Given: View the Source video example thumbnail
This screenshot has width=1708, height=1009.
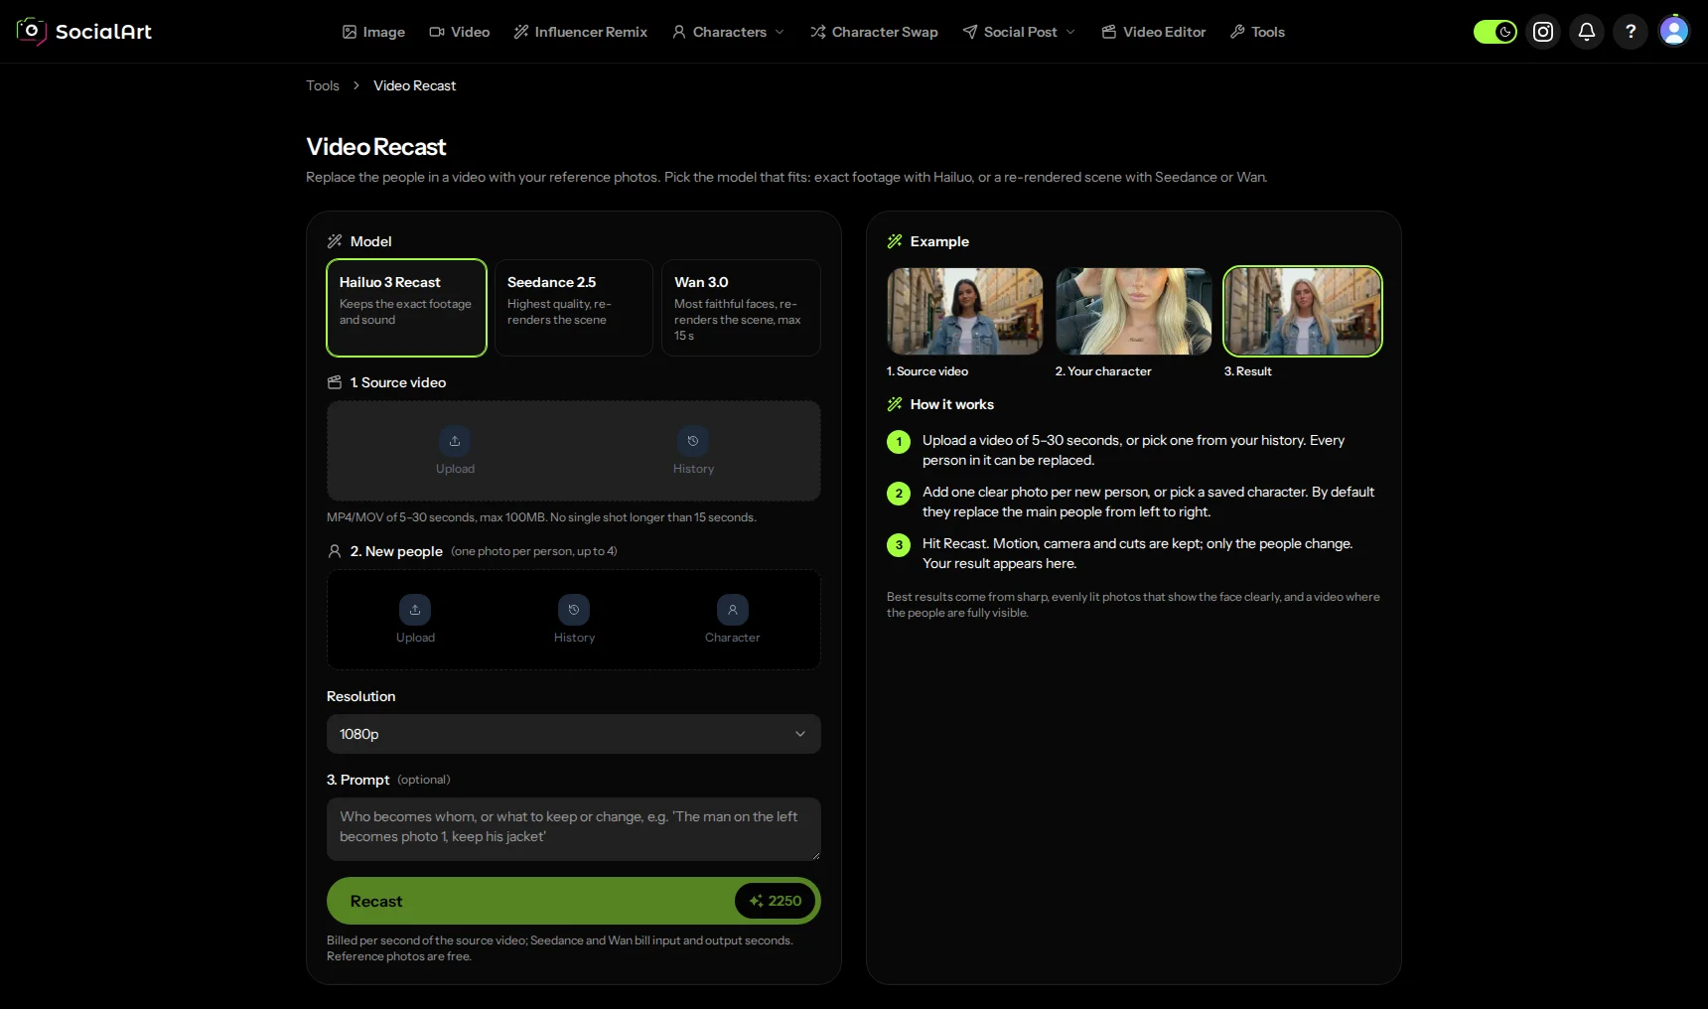Looking at the screenshot, I should [x=965, y=311].
